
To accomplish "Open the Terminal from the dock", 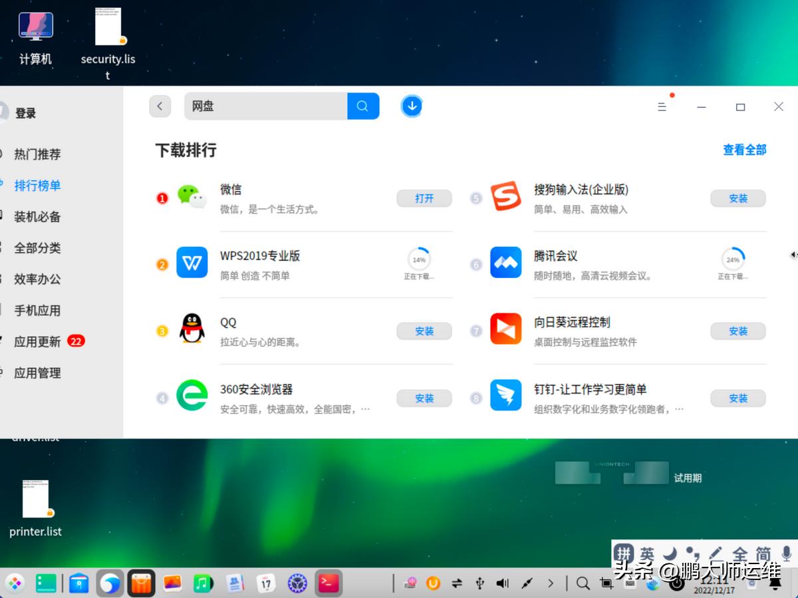I will click(x=329, y=583).
